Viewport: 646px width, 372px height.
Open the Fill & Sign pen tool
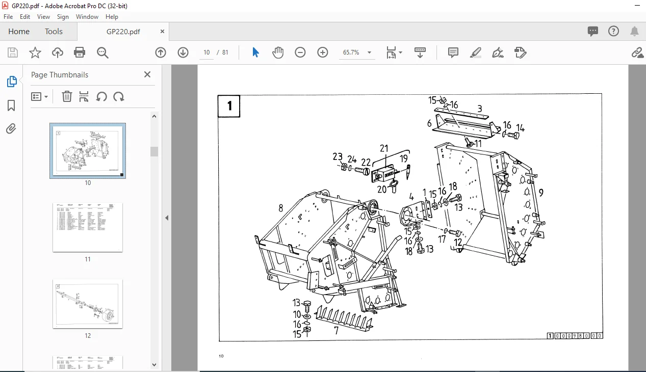498,52
